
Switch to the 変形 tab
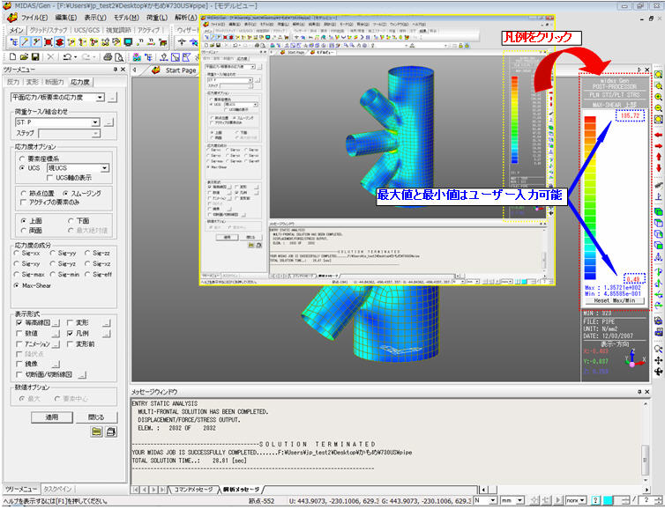[33, 82]
